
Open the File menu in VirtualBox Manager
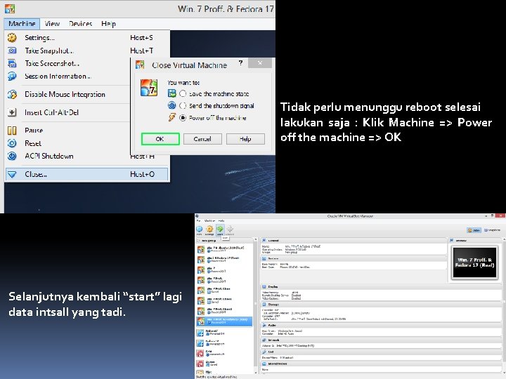pos(198,221)
